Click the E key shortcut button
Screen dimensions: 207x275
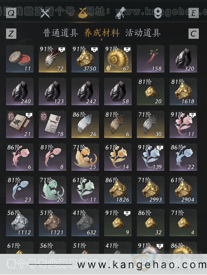click(x=194, y=13)
